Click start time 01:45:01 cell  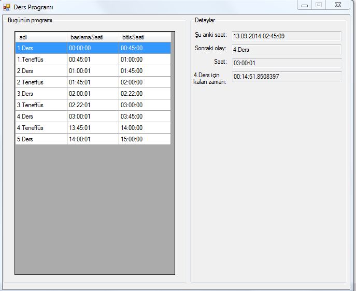point(93,82)
